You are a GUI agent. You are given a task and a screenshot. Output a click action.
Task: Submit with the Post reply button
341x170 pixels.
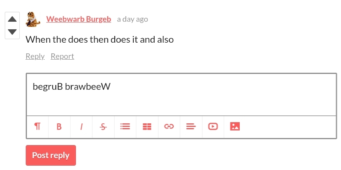(51, 155)
